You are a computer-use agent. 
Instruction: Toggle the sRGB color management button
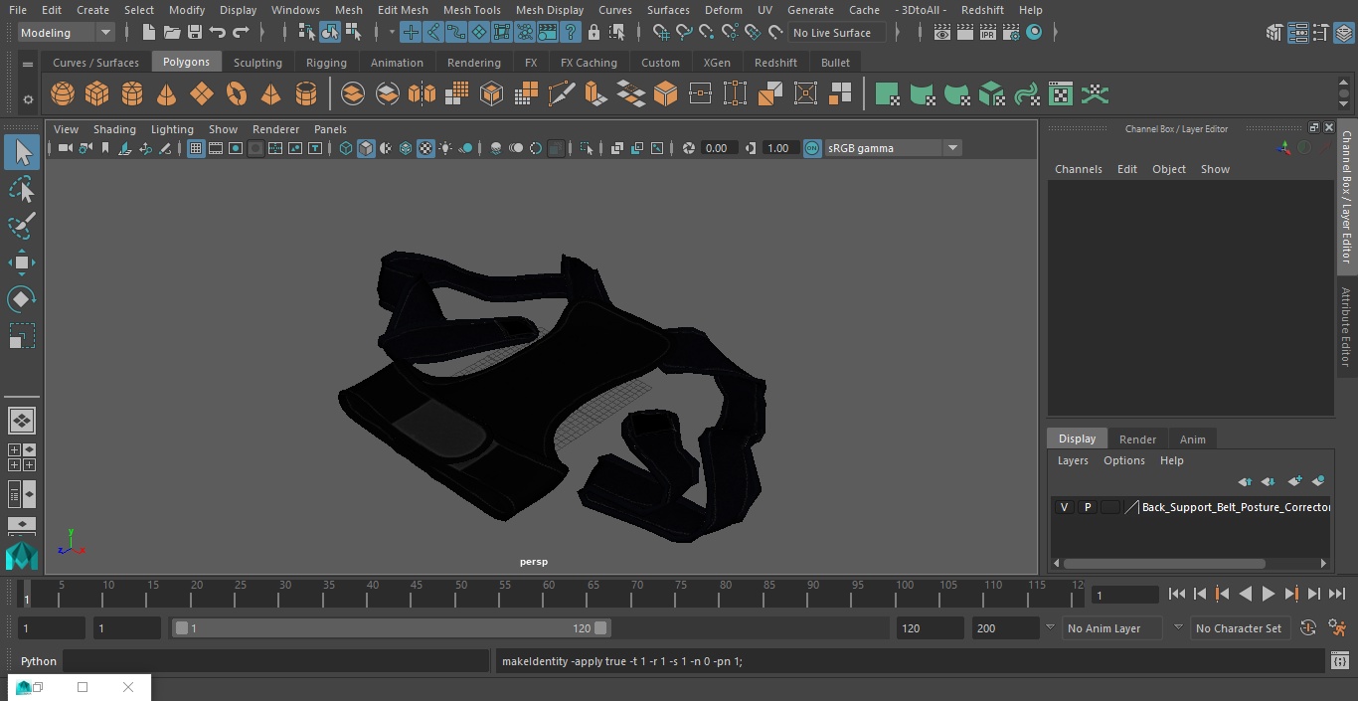click(812, 148)
